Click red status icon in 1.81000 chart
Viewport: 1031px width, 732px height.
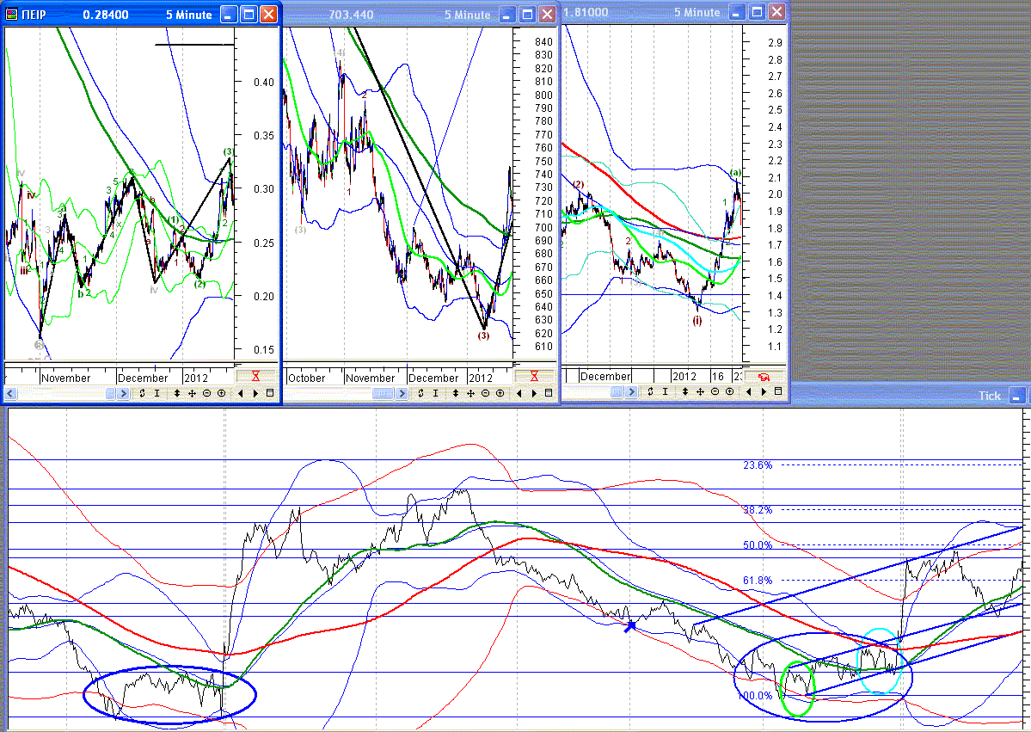click(x=764, y=377)
